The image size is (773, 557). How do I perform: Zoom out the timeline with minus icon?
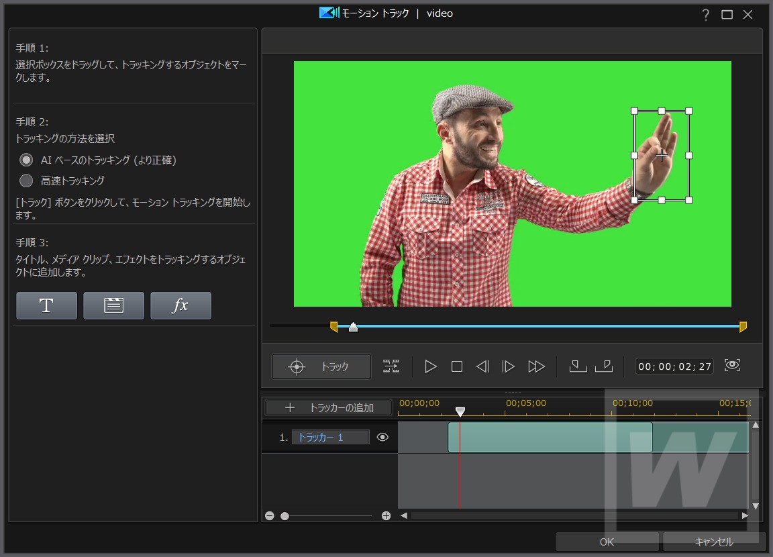click(x=269, y=516)
